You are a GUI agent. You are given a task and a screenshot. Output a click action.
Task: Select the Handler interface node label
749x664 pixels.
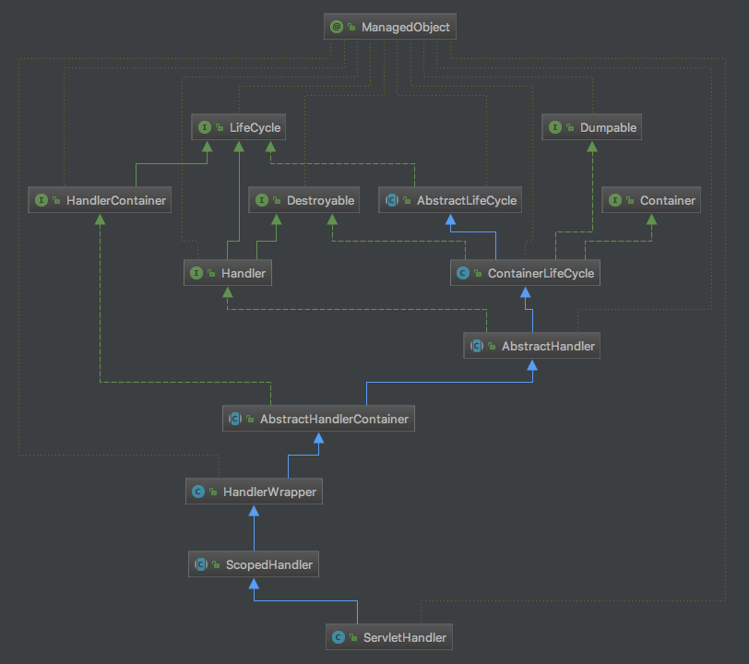244,273
